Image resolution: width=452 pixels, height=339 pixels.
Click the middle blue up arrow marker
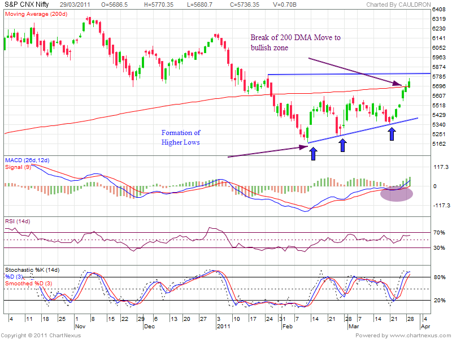[342, 145]
